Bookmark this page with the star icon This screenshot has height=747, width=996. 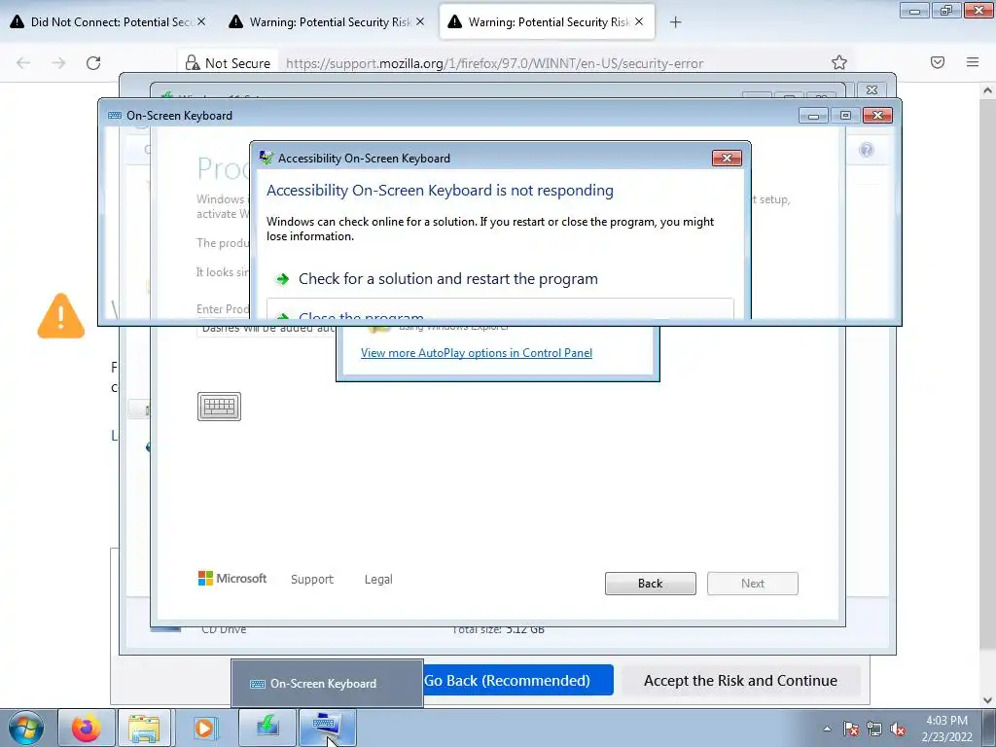coord(839,62)
